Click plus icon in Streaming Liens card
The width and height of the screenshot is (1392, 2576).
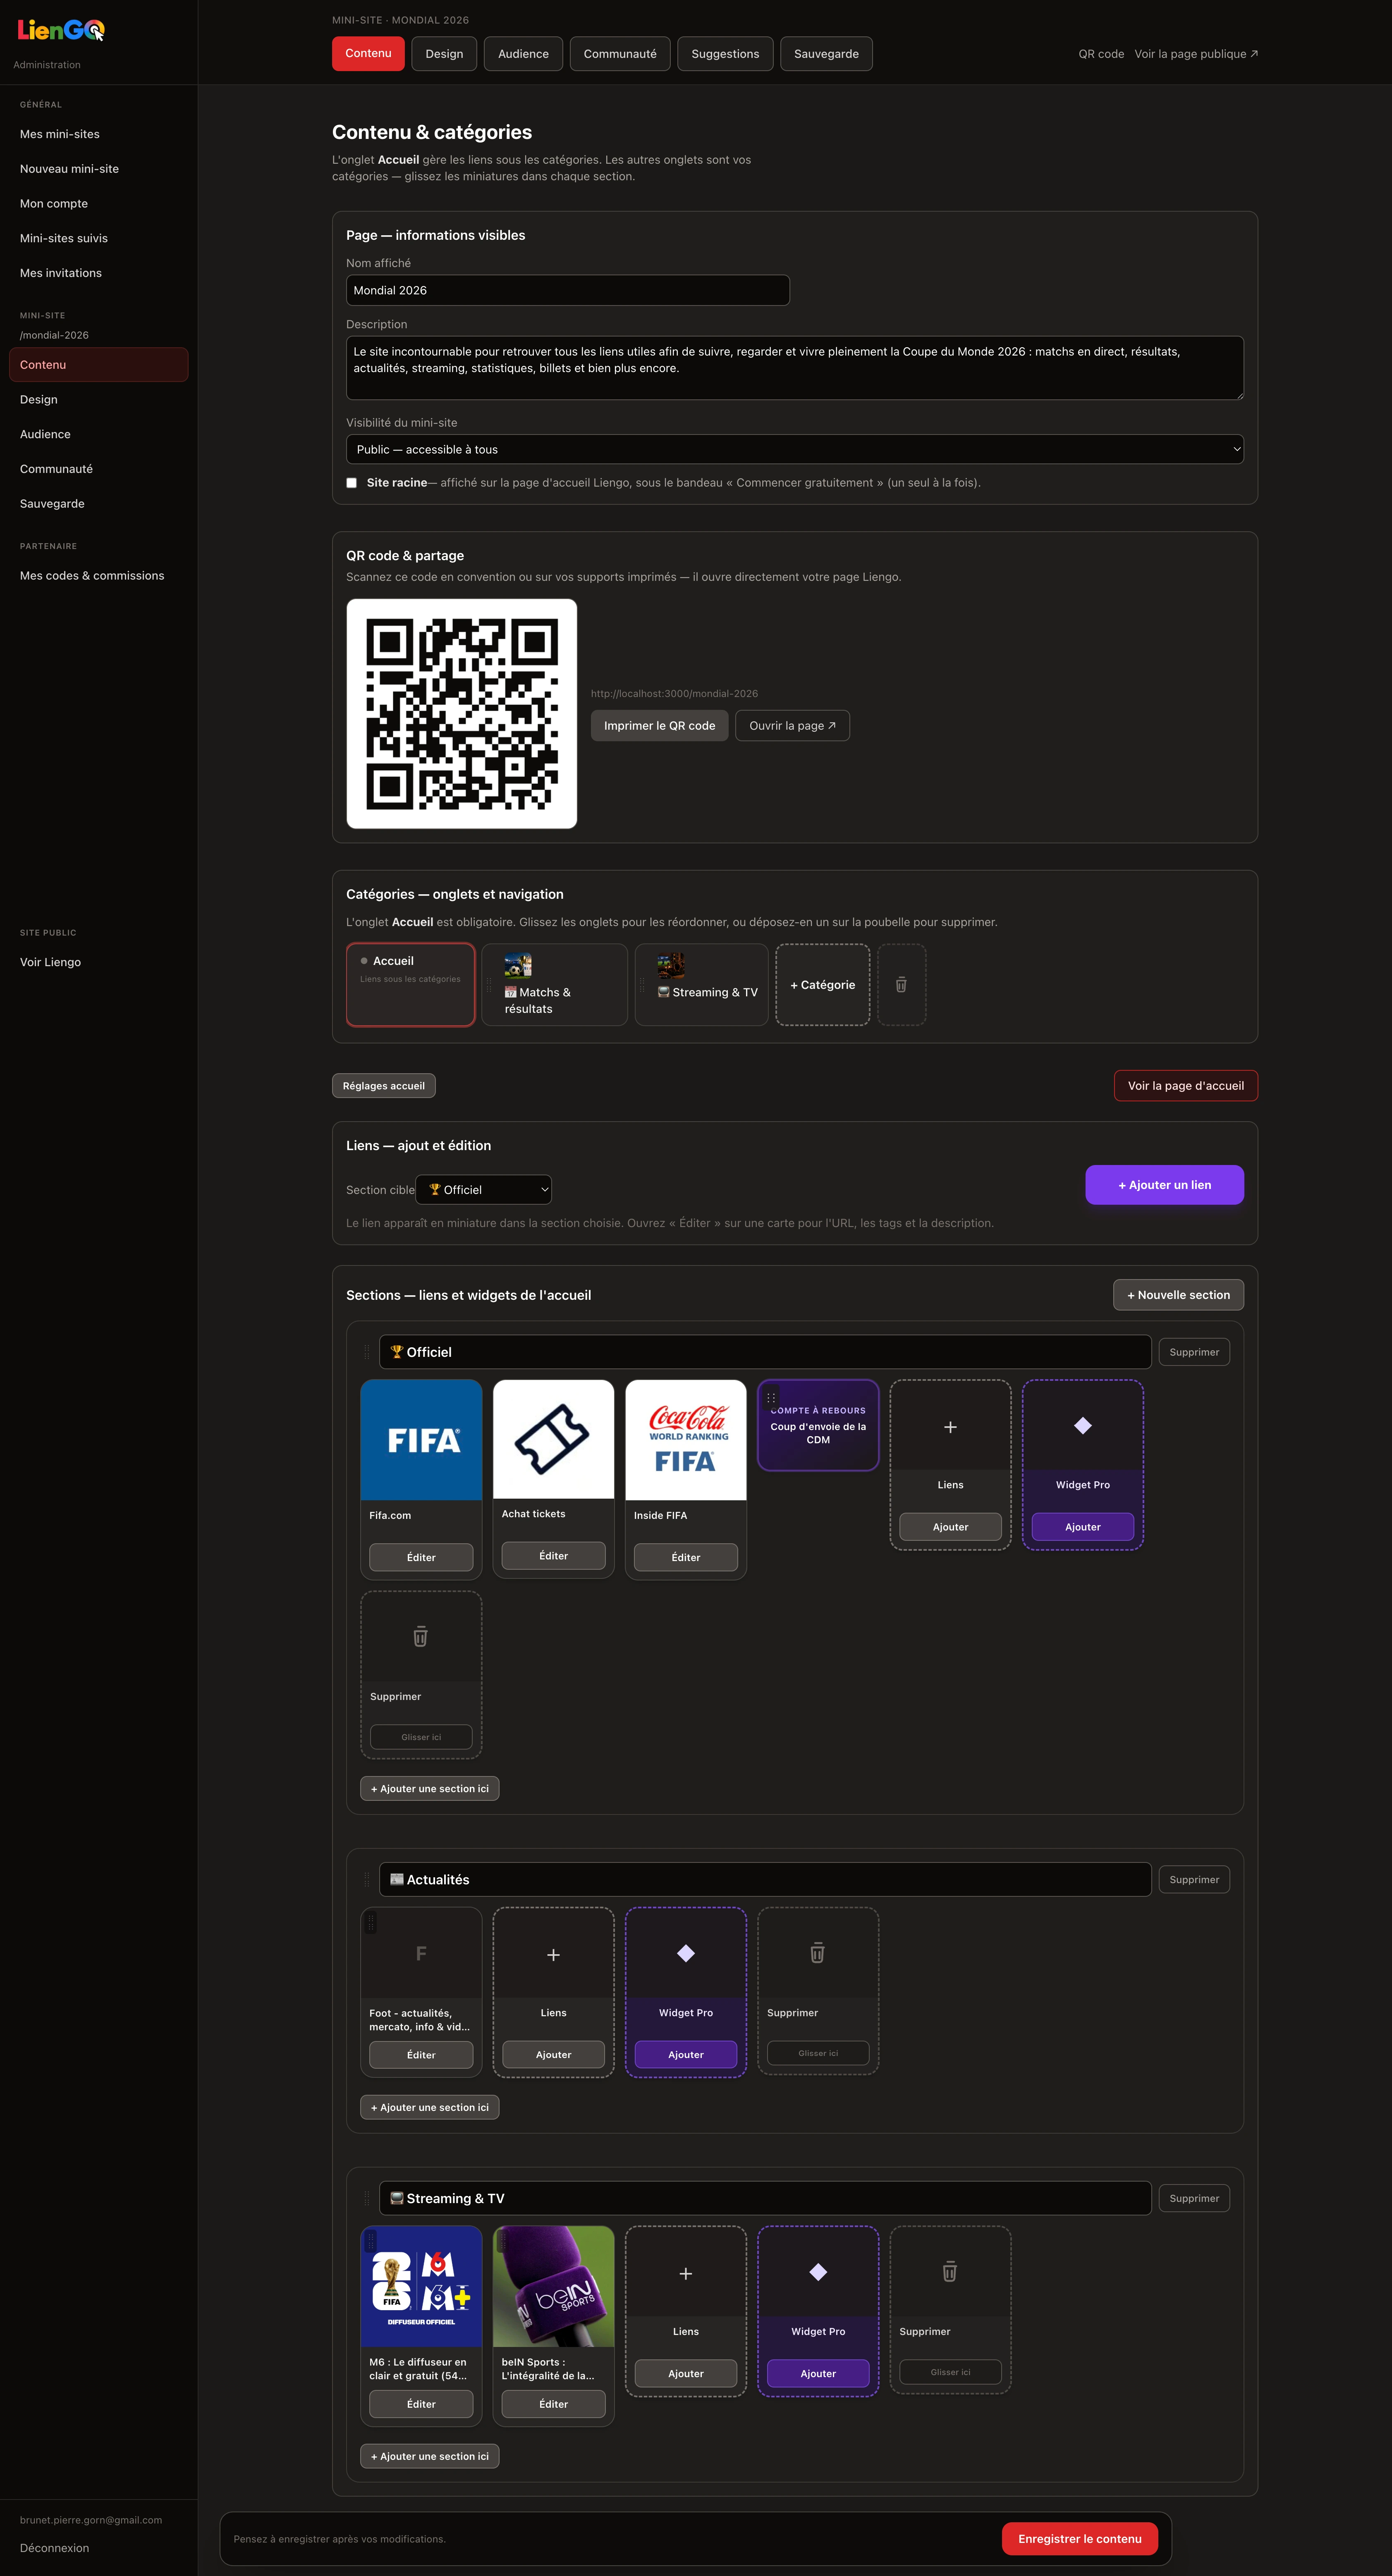click(x=686, y=2274)
